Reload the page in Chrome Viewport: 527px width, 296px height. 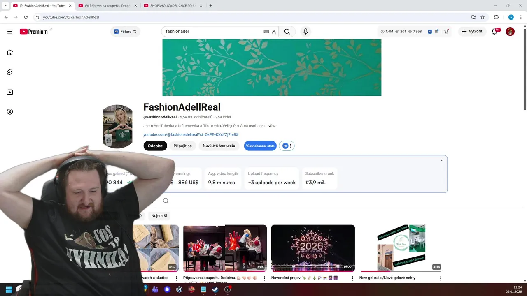(26, 17)
